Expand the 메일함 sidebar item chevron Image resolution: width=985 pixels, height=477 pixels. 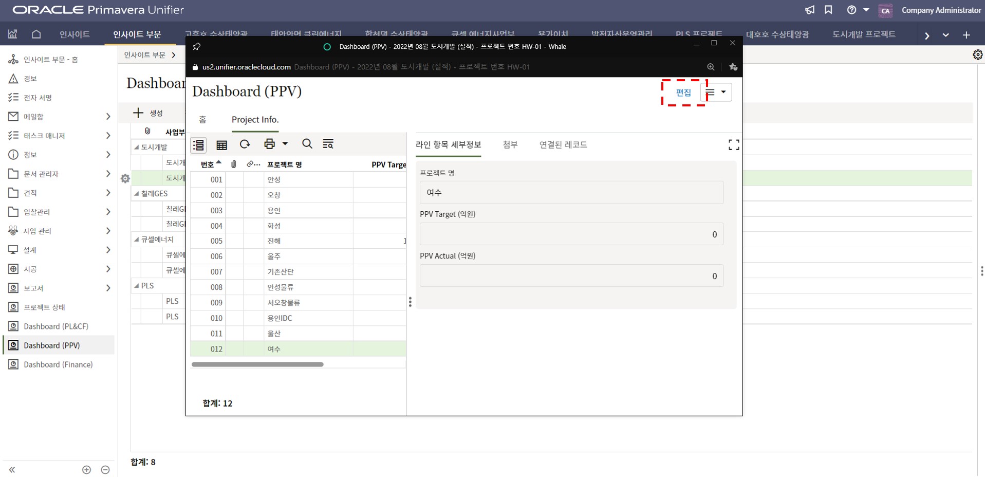pyautogui.click(x=108, y=117)
